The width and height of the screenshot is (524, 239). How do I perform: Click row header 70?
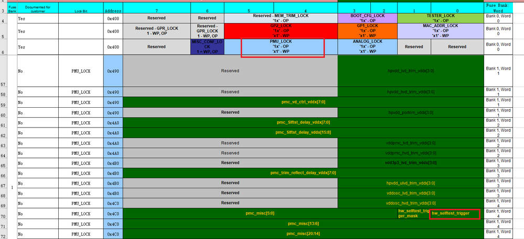coord(3,214)
